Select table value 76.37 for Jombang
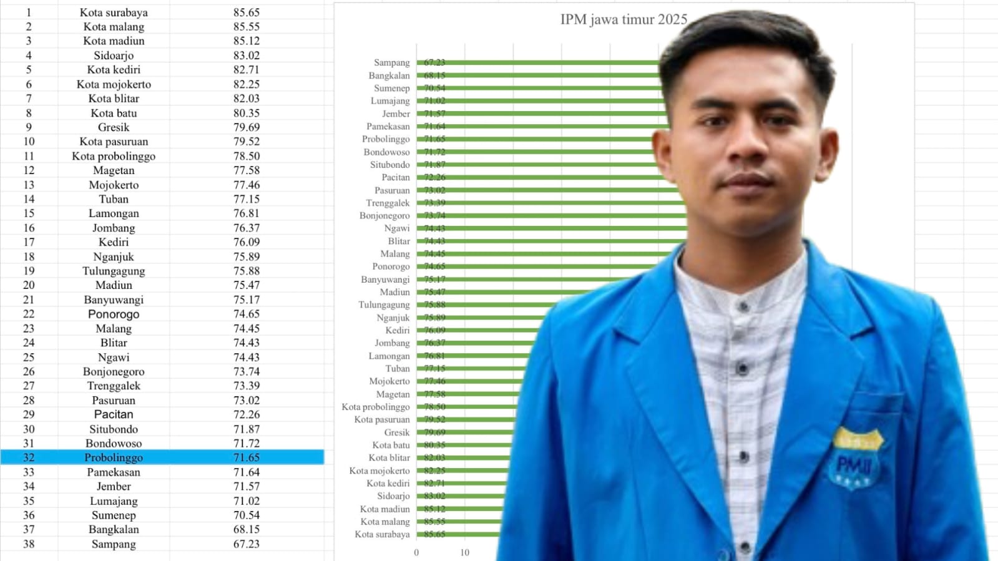Image resolution: width=998 pixels, height=561 pixels. pyautogui.click(x=247, y=228)
